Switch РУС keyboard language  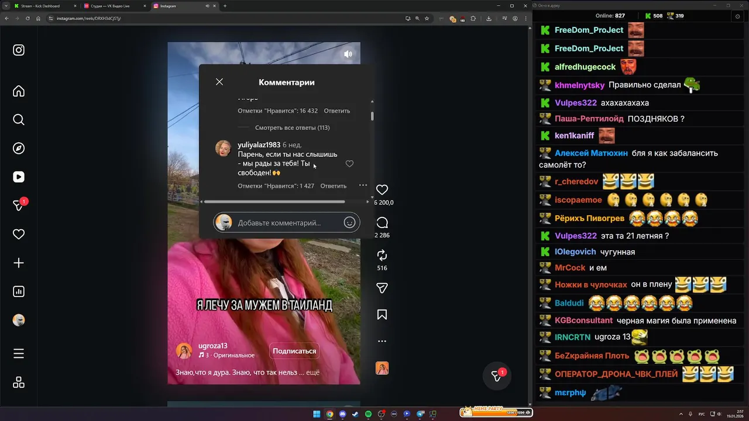[701, 414]
